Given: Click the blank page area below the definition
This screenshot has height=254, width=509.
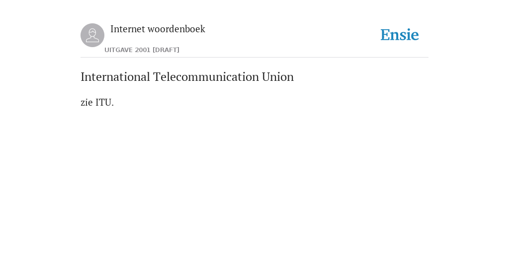Looking at the screenshot, I should coord(254,178).
